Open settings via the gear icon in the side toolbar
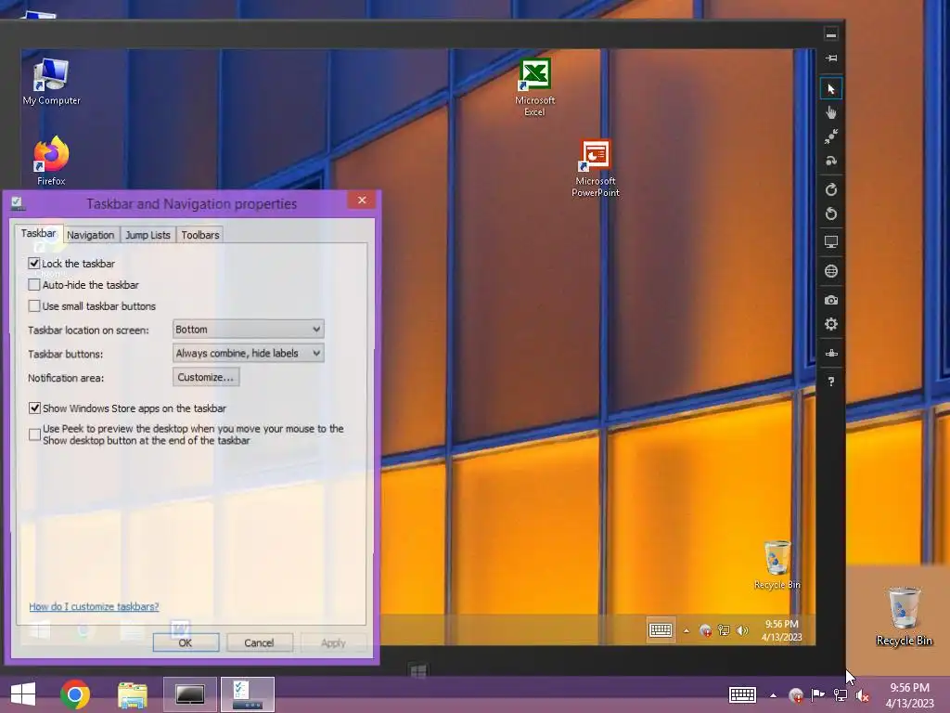 [x=830, y=324]
